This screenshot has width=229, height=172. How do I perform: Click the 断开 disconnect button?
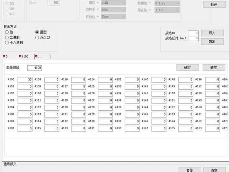click(214, 5)
